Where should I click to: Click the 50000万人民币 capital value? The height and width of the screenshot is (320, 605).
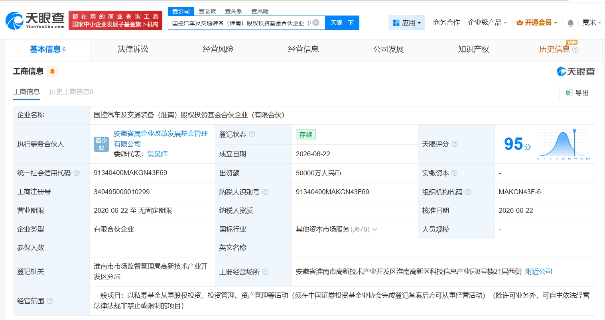318,173
